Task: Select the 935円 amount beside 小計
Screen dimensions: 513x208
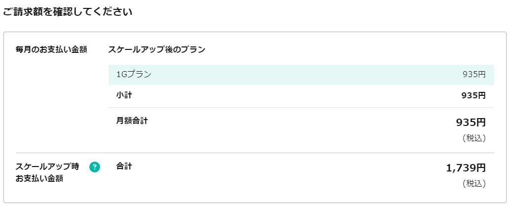Action: pos(474,95)
